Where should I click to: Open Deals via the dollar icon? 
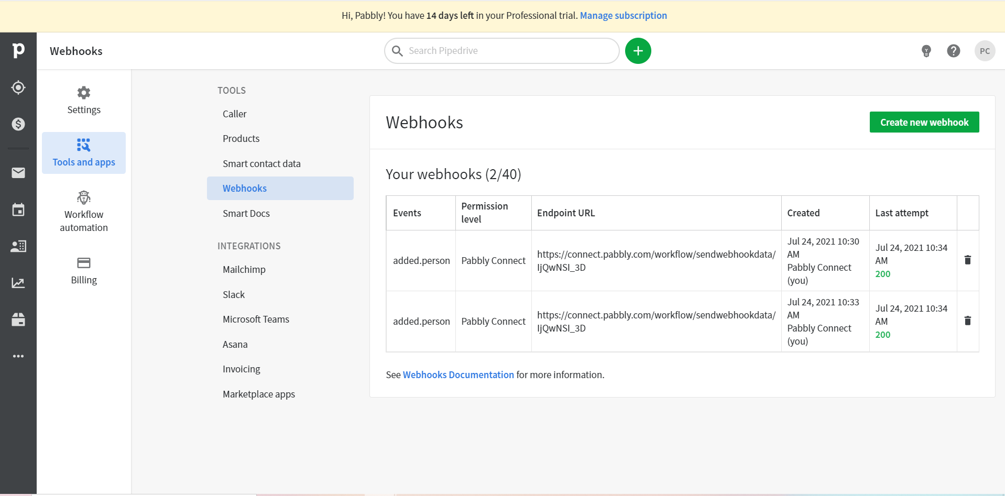[18, 124]
